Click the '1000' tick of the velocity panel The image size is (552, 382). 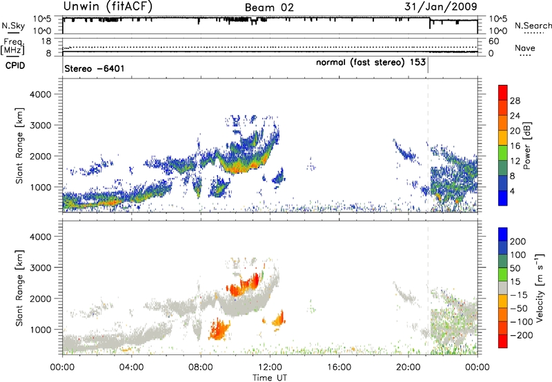(x=40, y=330)
